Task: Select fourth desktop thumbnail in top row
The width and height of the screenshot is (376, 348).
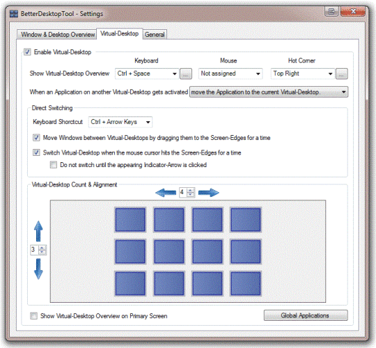Action: coord(246,220)
